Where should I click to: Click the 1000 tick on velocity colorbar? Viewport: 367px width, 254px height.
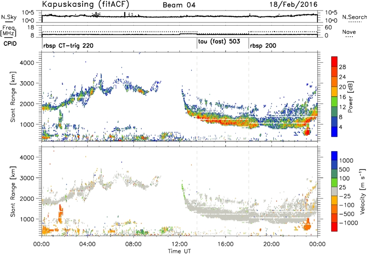pos(346,160)
